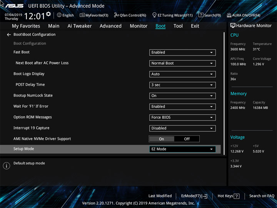Click the settings list scrollbar

(x=224, y=93)
